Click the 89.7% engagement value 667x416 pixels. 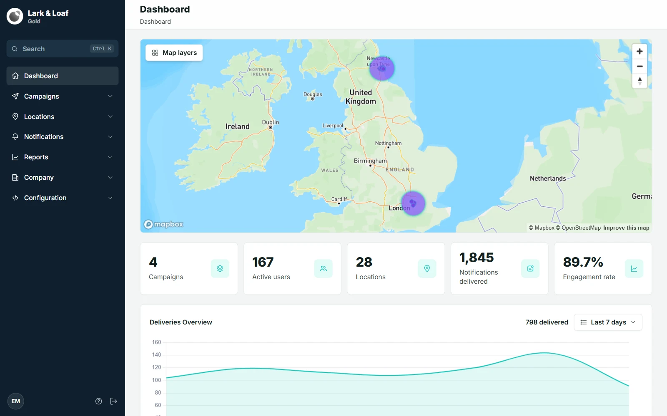pos(583,262)
